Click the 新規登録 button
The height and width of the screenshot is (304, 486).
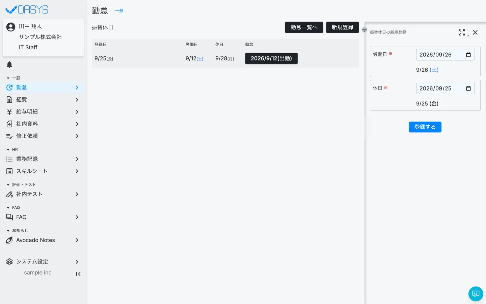343,27
